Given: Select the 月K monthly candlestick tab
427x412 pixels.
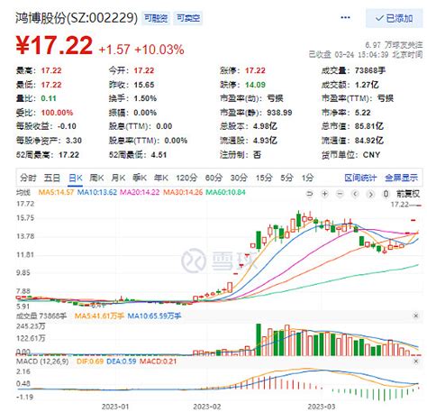Looking at the screenshot, I should click(x=118, y=178).
